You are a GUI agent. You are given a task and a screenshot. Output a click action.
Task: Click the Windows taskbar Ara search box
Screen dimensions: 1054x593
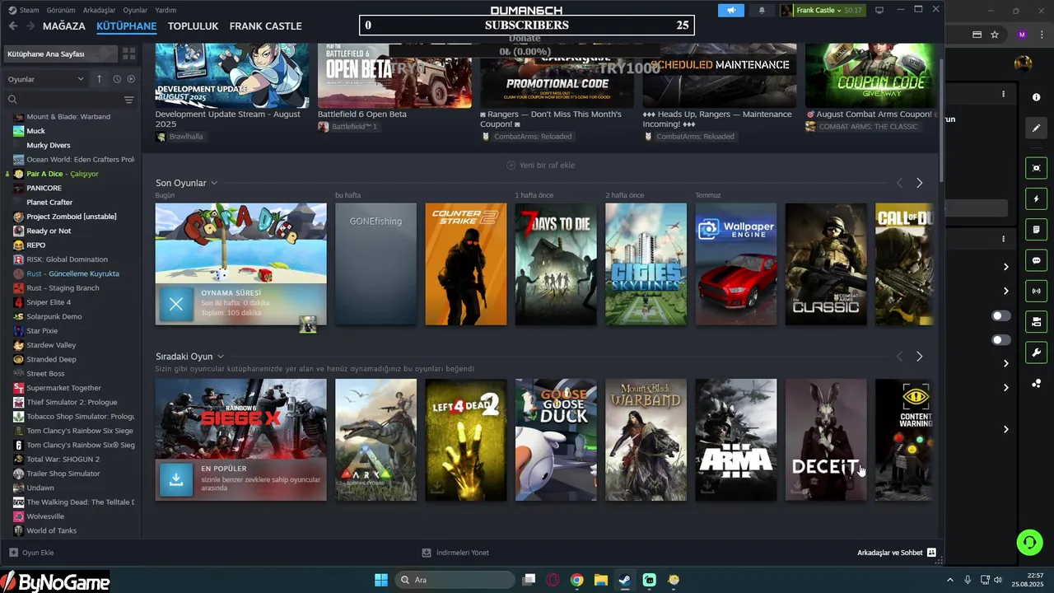click(x=455, y=580)
